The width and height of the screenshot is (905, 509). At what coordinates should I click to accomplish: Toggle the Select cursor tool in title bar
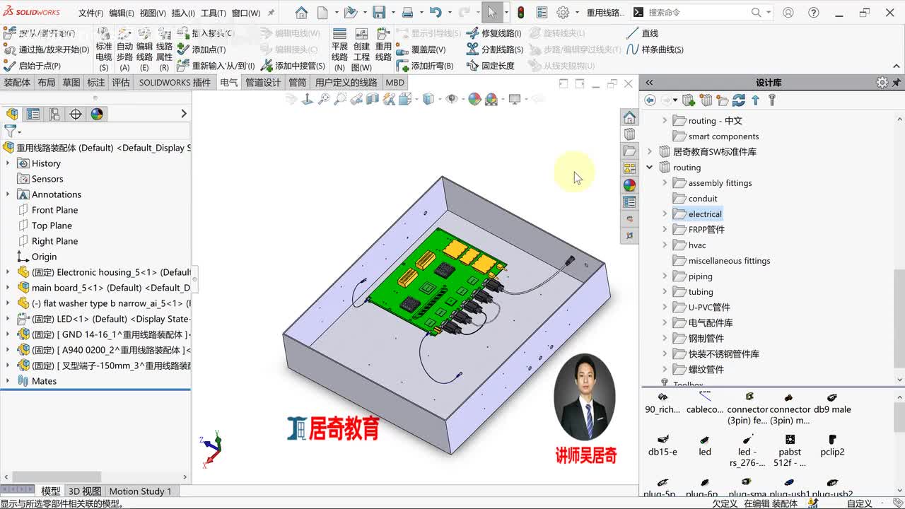(492, 13)
